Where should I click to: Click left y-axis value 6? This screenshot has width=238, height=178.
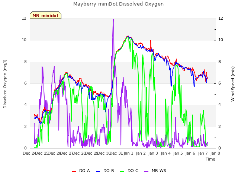pos(25,83)
